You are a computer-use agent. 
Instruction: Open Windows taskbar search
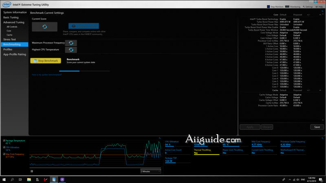tap(12, 179)
